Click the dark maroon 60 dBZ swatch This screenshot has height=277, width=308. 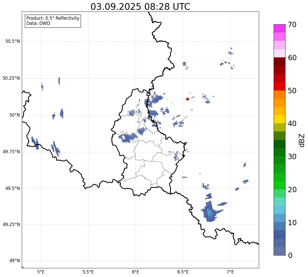279,61
